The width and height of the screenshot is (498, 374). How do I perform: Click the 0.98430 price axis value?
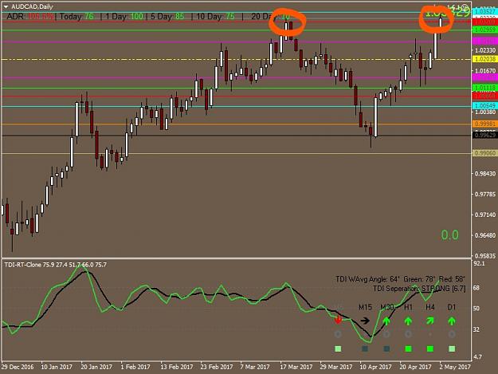pyautogui.click(x=485, y=174)
